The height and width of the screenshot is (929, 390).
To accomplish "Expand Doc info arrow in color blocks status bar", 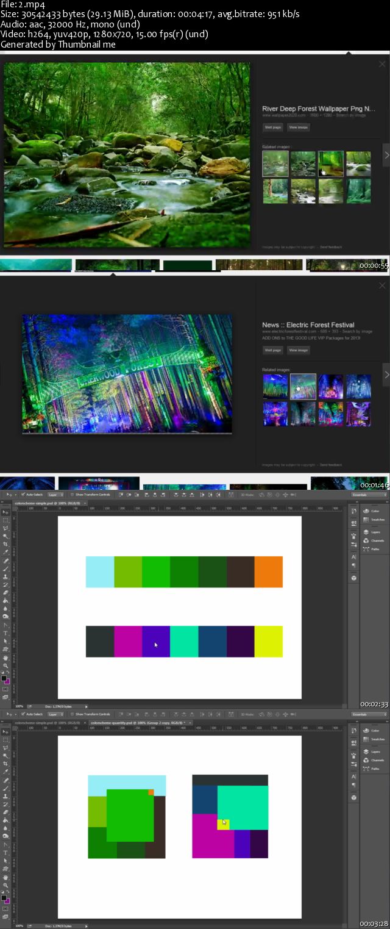I will click(x=86, y=925).
